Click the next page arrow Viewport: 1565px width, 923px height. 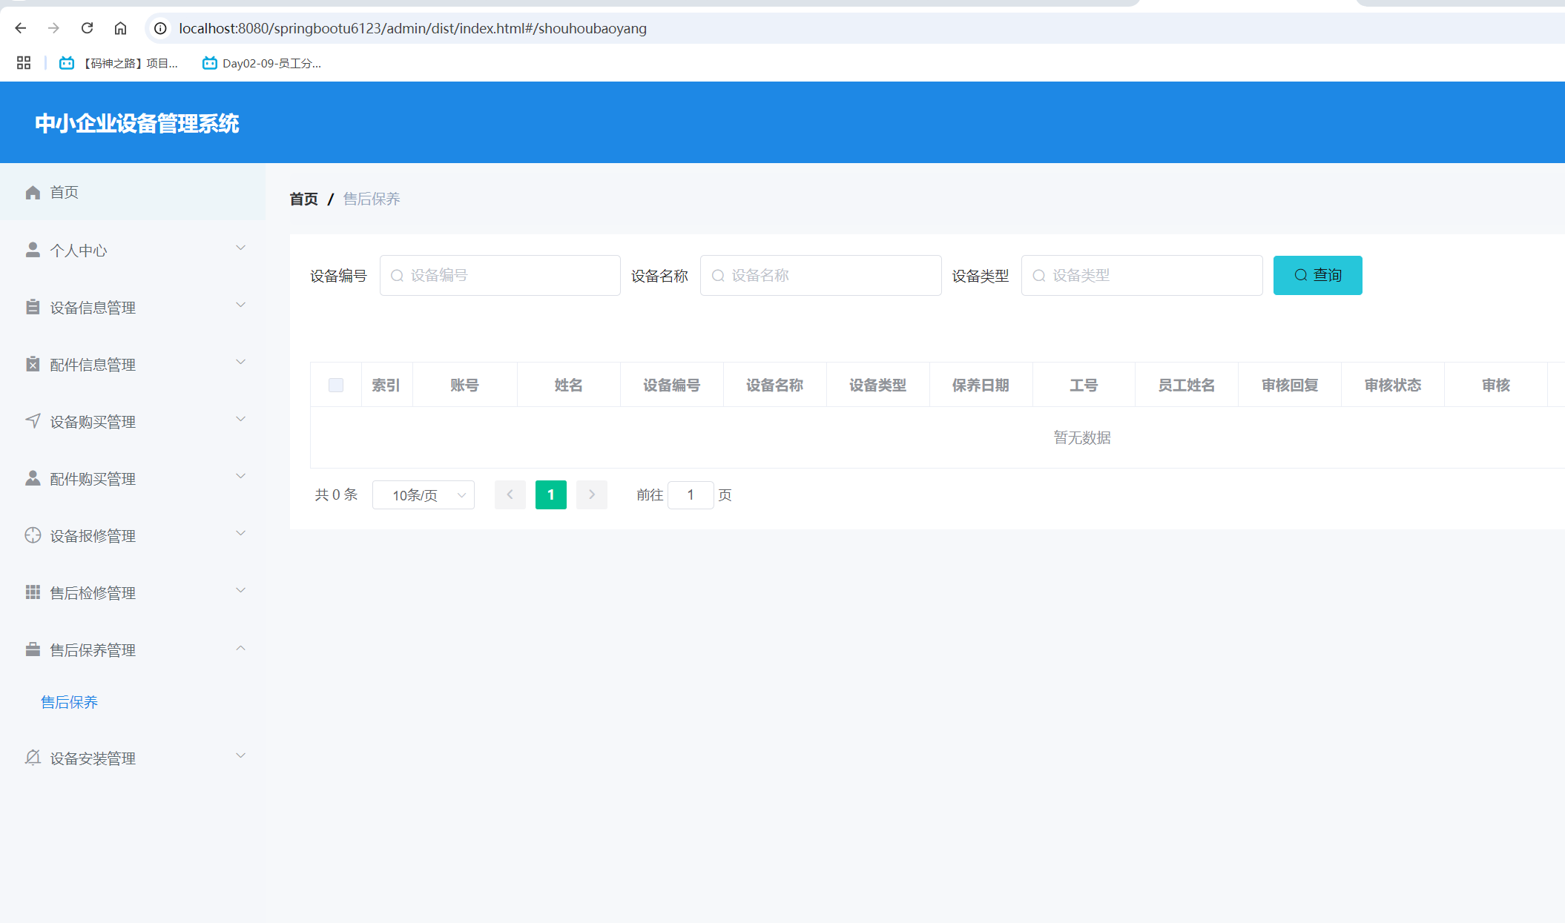pyautogui.click(x=591, y=494)
